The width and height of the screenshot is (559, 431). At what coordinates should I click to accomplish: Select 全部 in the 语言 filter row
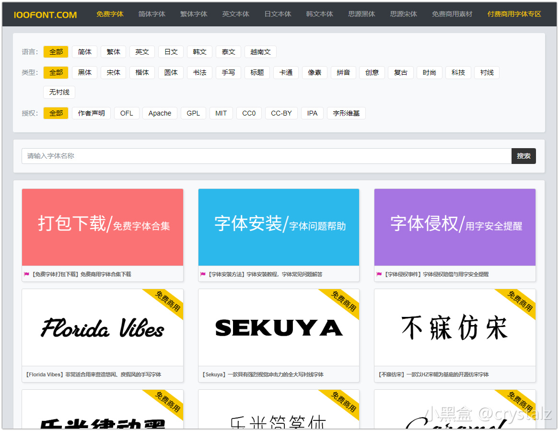click(56, 52)
